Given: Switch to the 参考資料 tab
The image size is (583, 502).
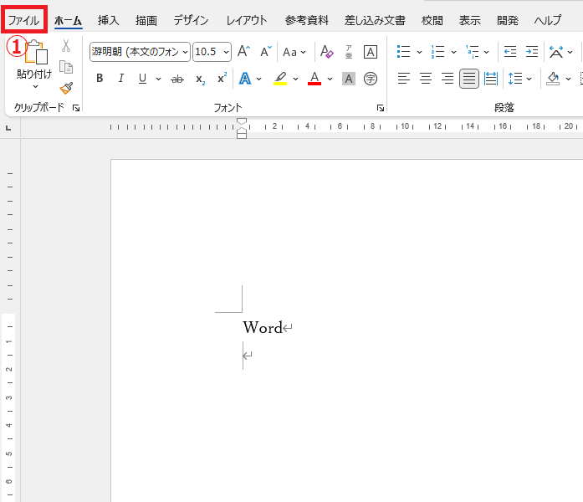Looking at the screenshot, I should click(x=307, y=20).
